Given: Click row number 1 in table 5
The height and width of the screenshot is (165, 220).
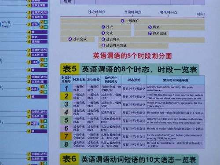Looking at the screenshot, I should coord(66,88).
